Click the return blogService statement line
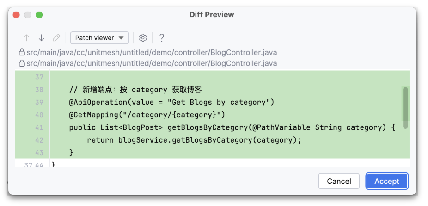 194,139
